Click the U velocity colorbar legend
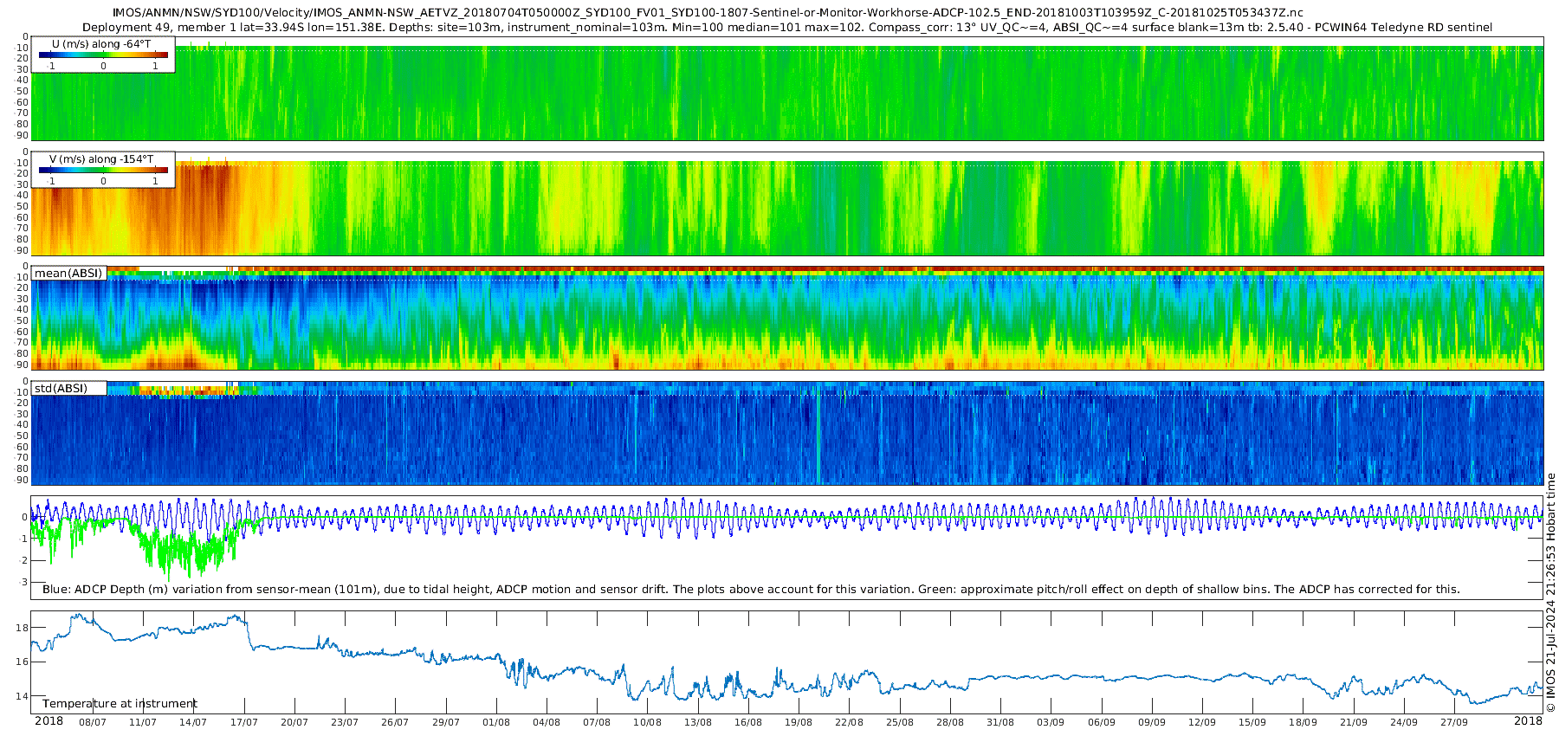This screenshot has height=736, width=1559. (x=103, y=55)
